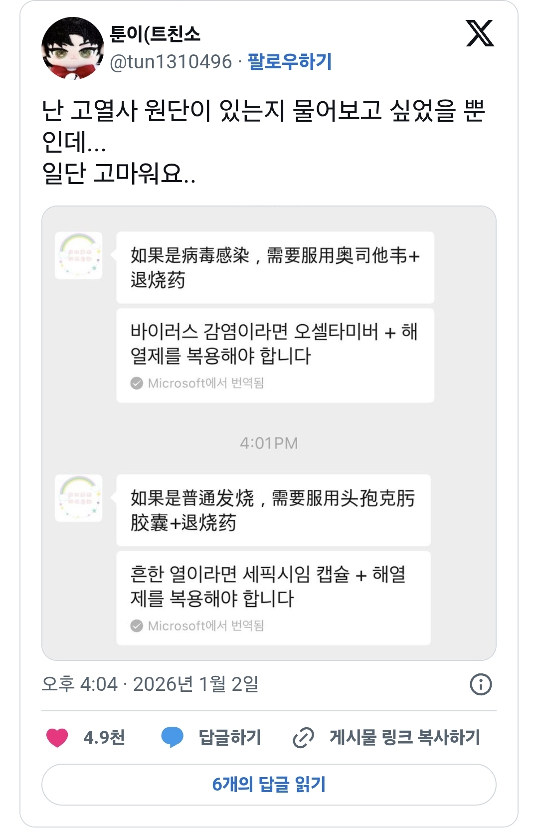
Task: Click the X logo icon
Action: pos(479,33)
